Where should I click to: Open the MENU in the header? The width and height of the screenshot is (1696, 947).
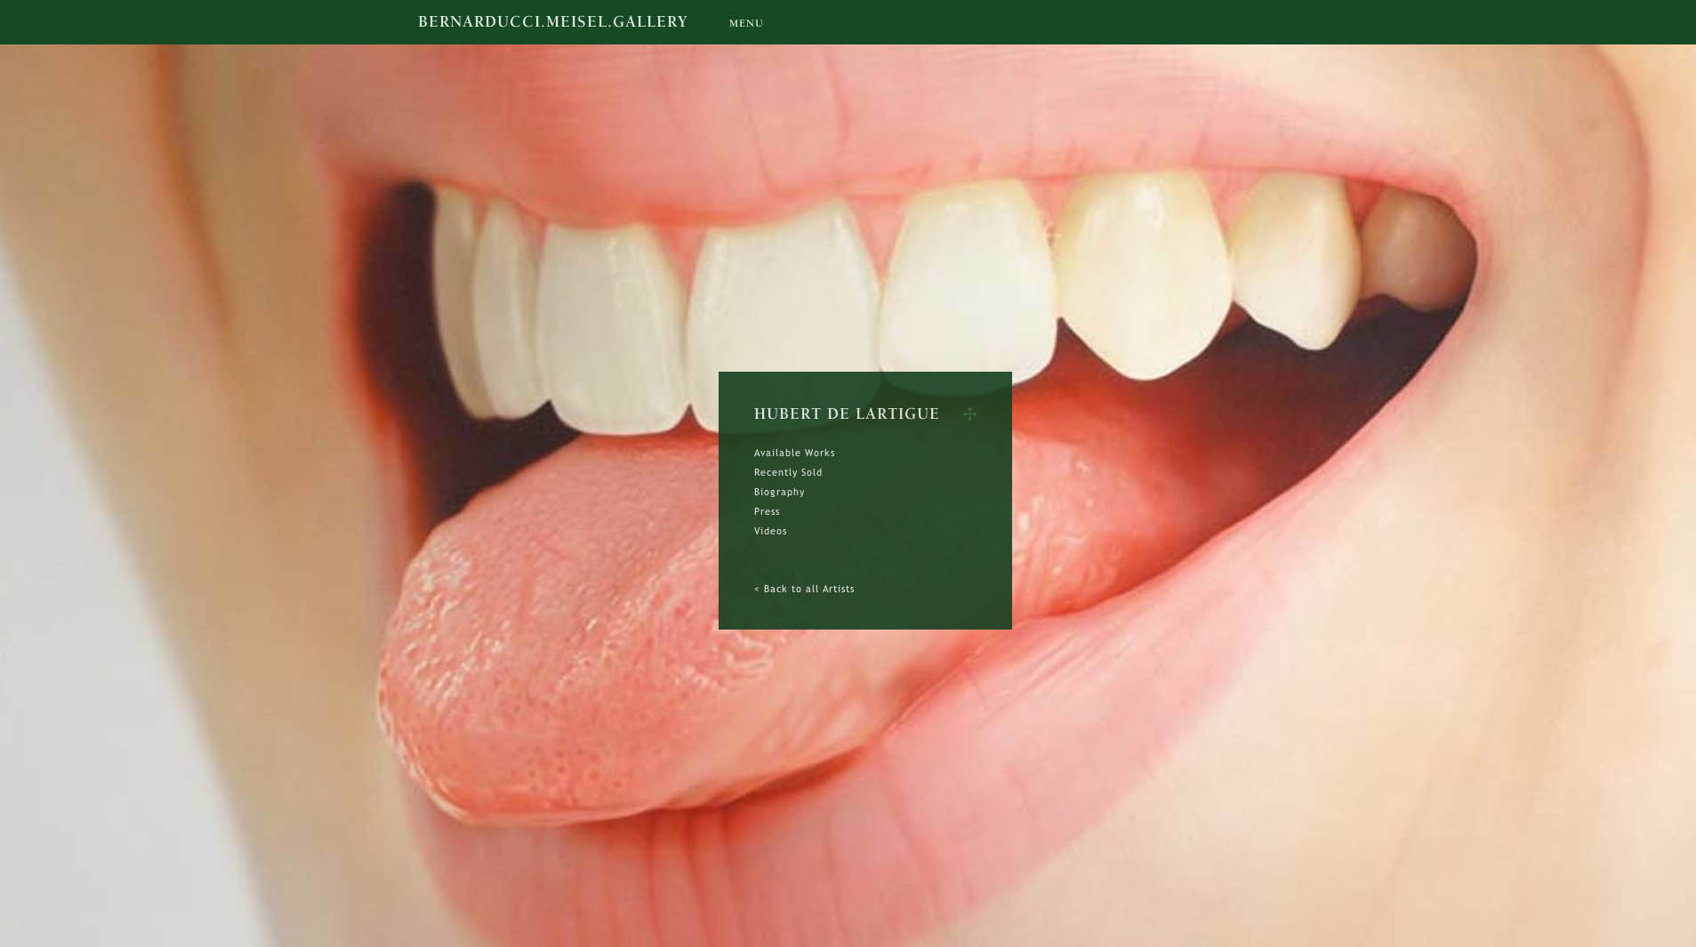pyautogui.click(x=746, y=23)
